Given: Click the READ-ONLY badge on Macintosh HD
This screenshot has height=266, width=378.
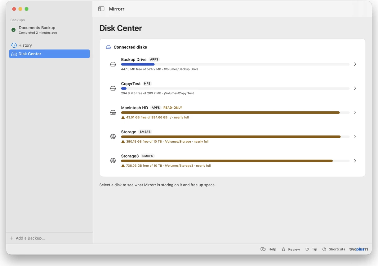Looking at the screenshot, I should [x=173, y=108].
